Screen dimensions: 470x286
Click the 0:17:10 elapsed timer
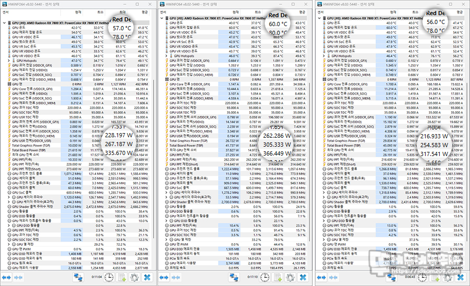(x=252, y=277)
